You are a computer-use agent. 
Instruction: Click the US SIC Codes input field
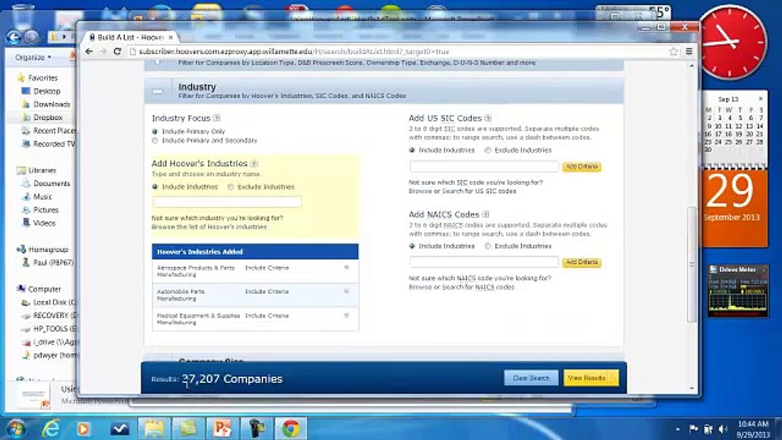[x=484, y=166]
